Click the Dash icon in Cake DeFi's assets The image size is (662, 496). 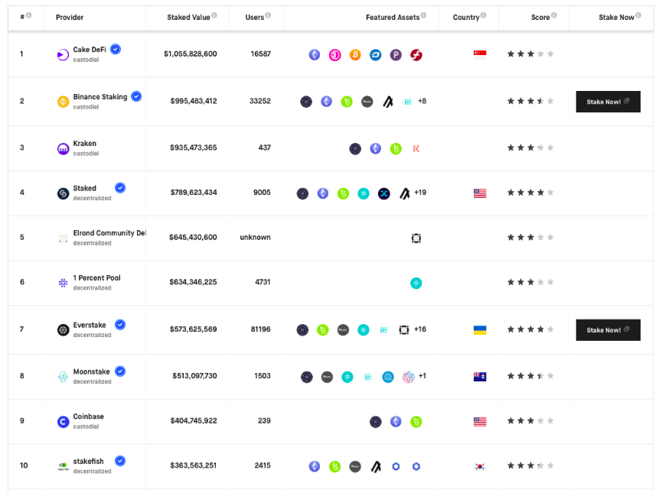(375, 54)
